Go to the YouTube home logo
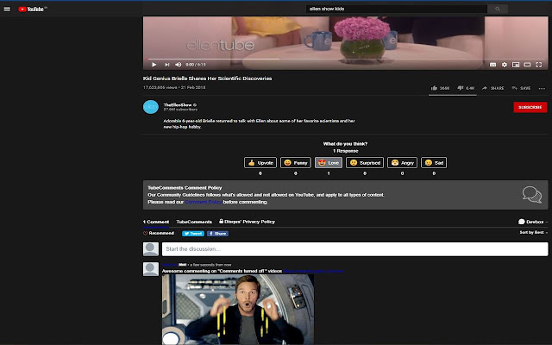Image resolution: width=552 pixels, height=345 pixels. pos(33,9)
